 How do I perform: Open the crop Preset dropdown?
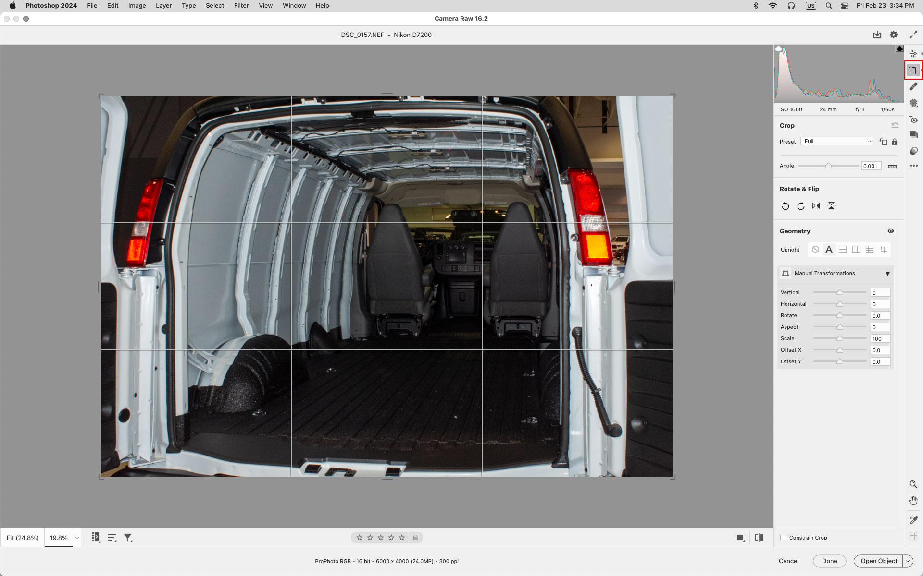(837, 141)
